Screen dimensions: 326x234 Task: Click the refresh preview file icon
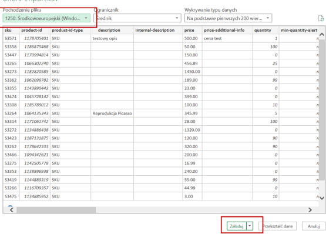(x=321, y=18)
